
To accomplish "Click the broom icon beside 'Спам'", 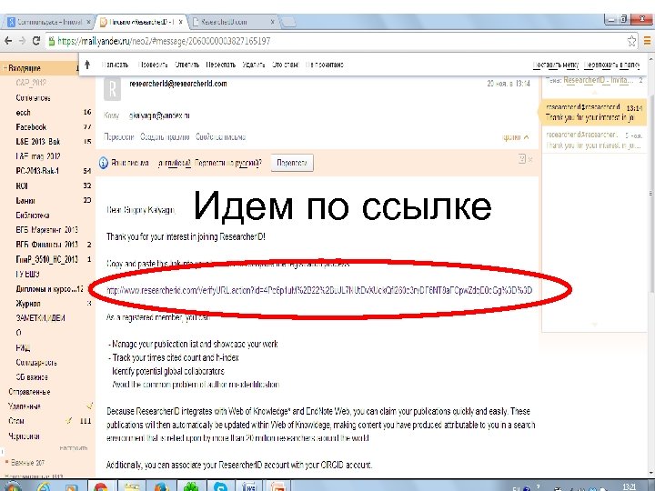I will (x=69, y=420).
